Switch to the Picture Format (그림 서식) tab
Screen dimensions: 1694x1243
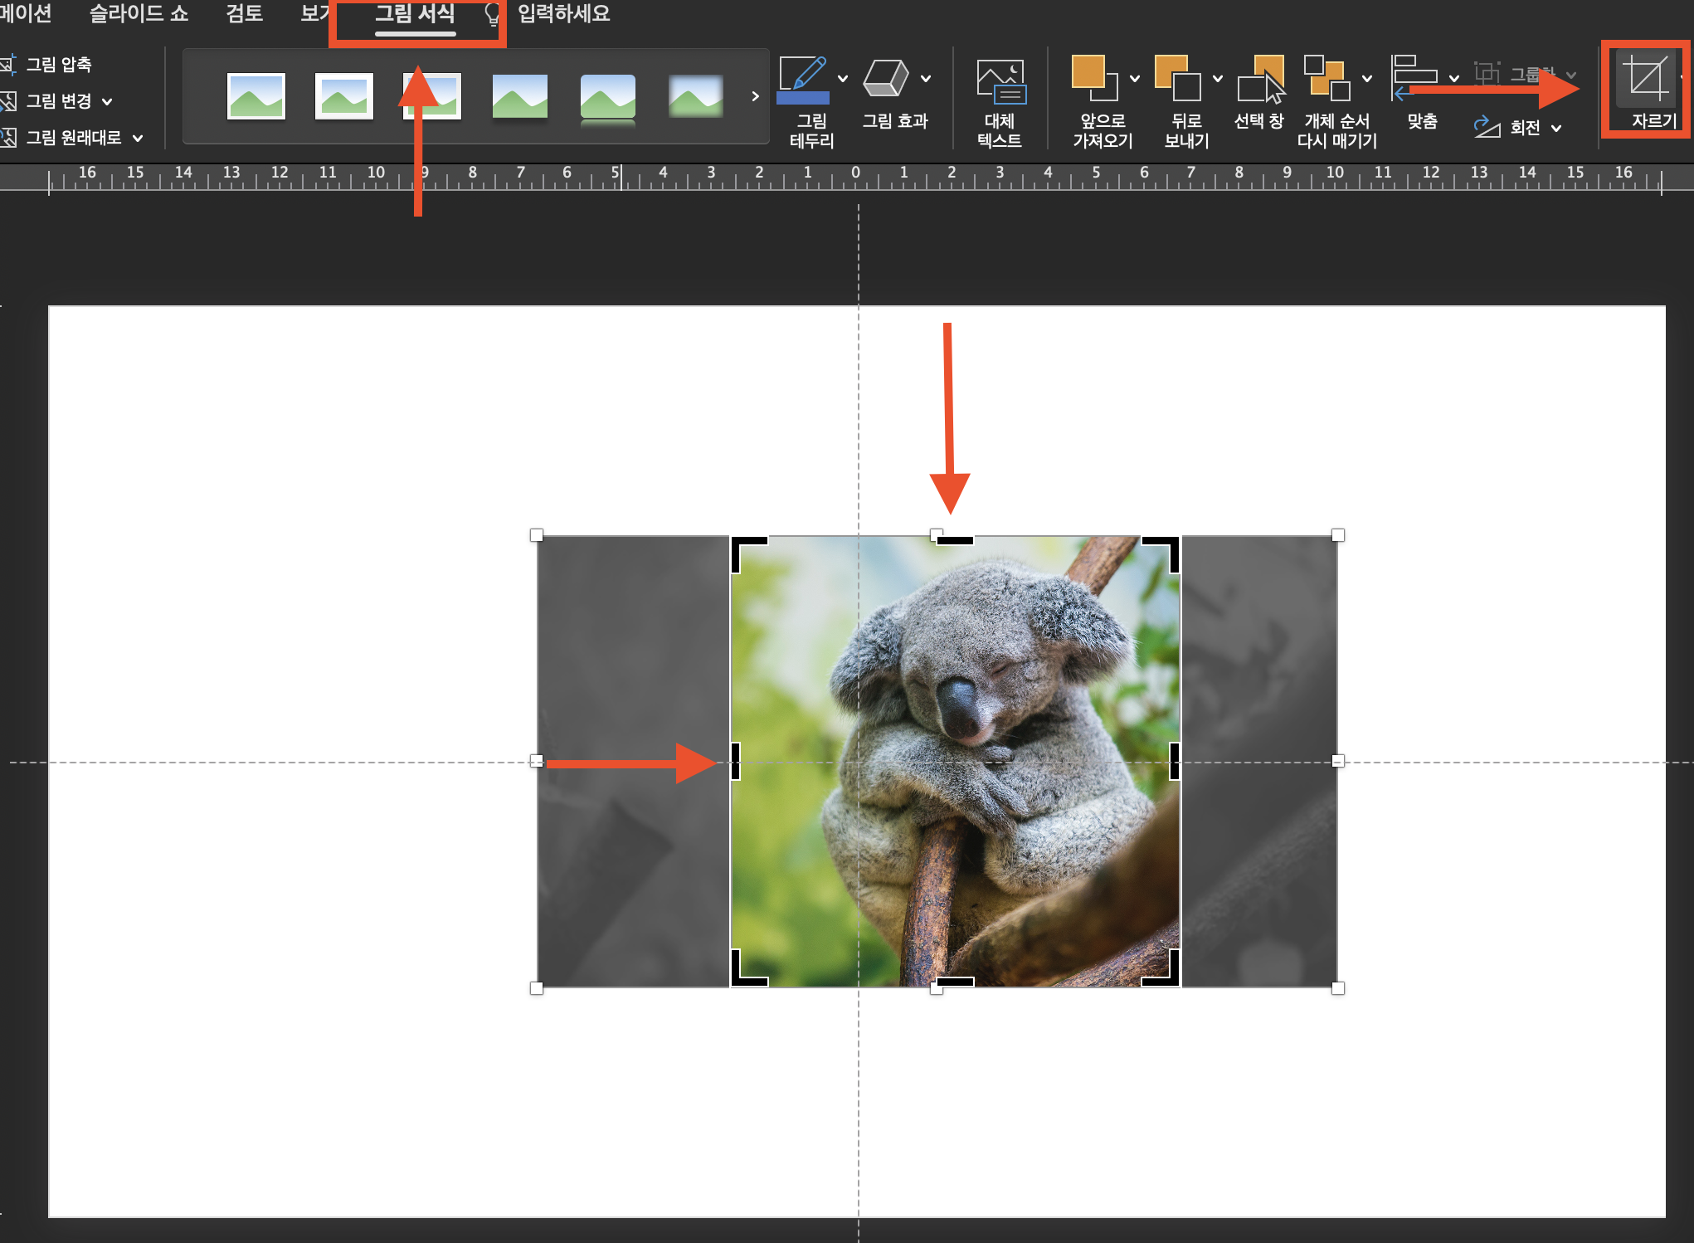click(x=415, y=14)
